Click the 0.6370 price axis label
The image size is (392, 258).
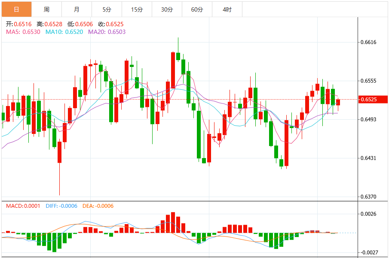click(x=368, y=197)
